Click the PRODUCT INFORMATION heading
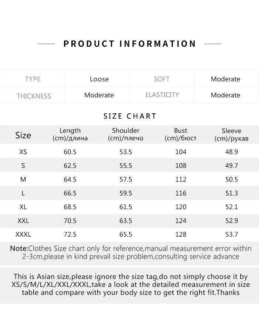 (x=129, y=44)
